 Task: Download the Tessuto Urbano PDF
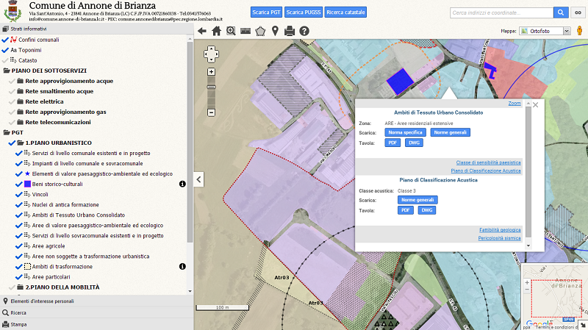392,143
